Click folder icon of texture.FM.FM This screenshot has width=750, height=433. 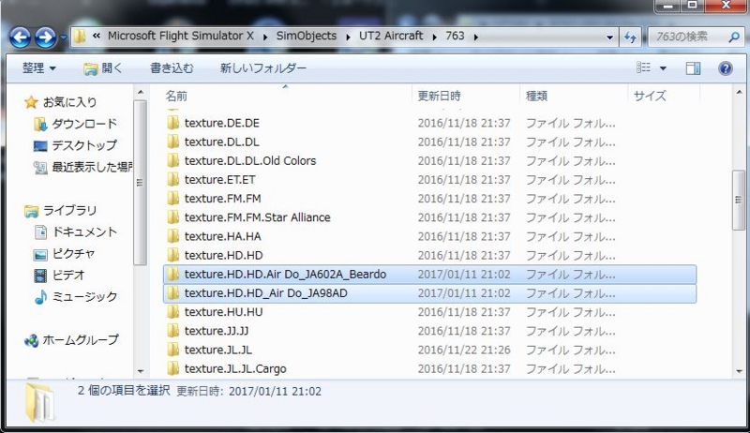click(172, 198)
